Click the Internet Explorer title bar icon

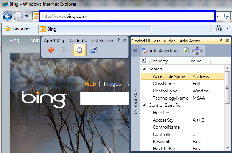click(5, 4)
